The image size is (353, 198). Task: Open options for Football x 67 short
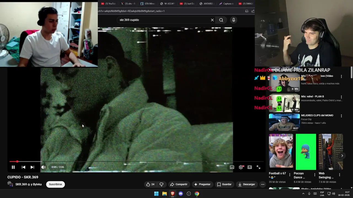(x=290, y=175)
